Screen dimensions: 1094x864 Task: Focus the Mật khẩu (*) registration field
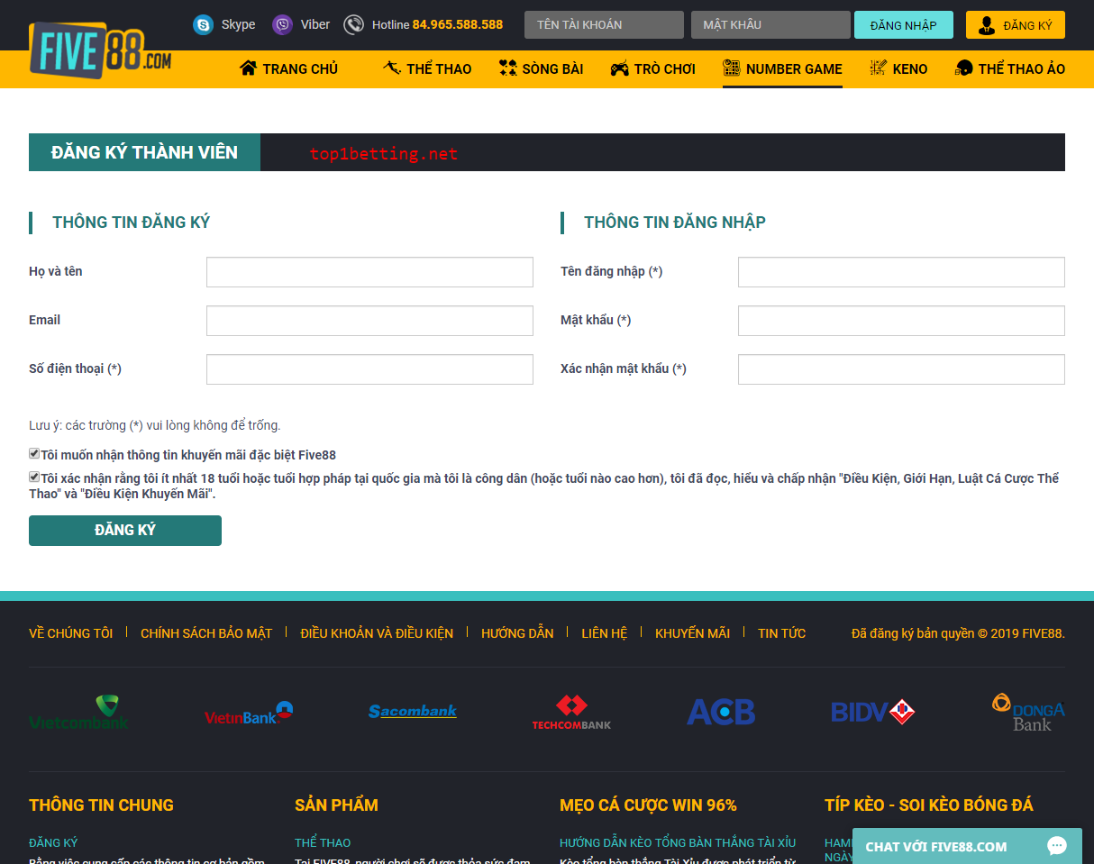click(901, 321)
